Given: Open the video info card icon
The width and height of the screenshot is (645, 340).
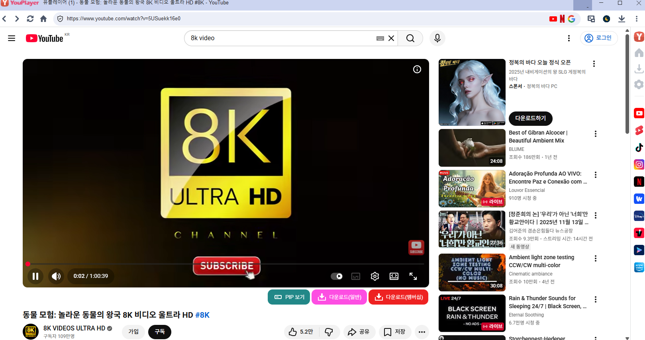Looking at the screenshot, I should (x=417, y=69).
